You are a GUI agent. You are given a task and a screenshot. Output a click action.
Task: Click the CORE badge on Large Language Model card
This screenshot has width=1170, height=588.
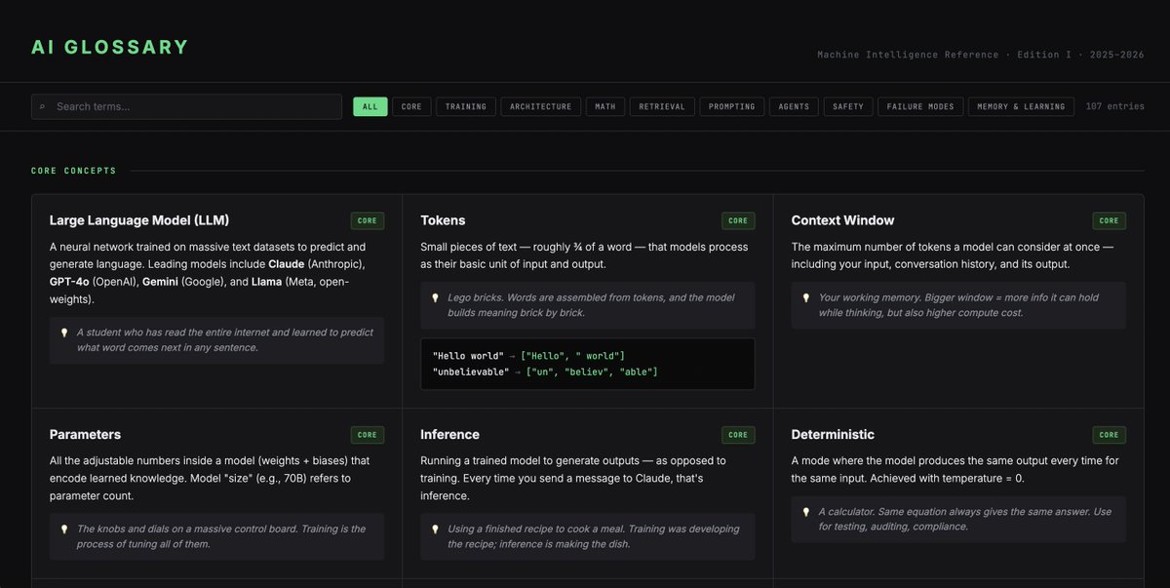click(x=368, y=221)
